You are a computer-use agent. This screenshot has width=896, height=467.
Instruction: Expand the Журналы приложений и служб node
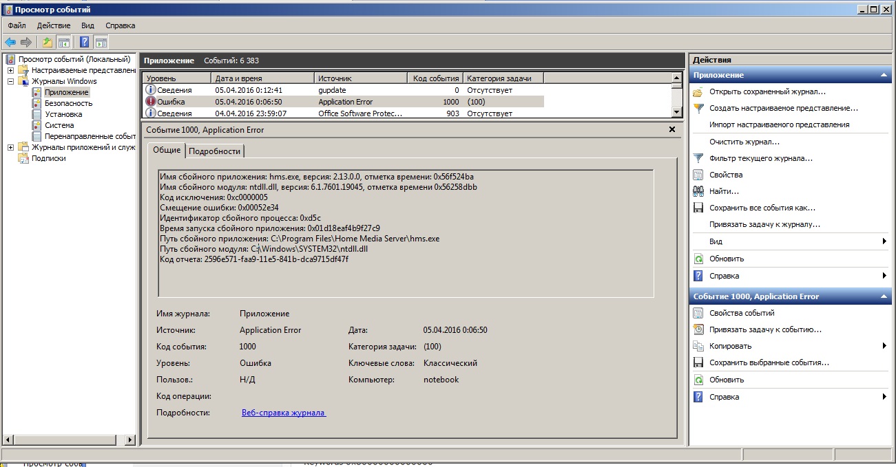point(11,147)
